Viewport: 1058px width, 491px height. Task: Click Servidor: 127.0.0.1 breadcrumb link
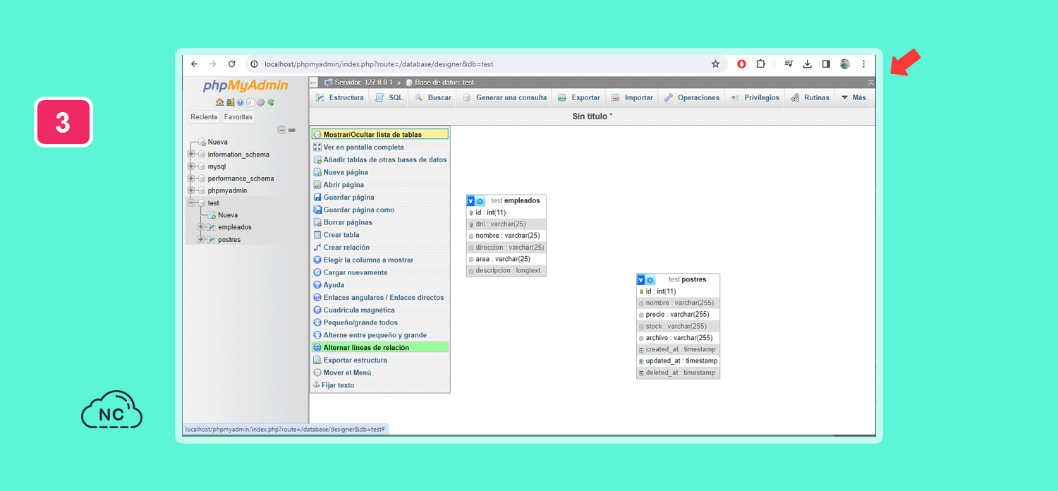[362, 83]
